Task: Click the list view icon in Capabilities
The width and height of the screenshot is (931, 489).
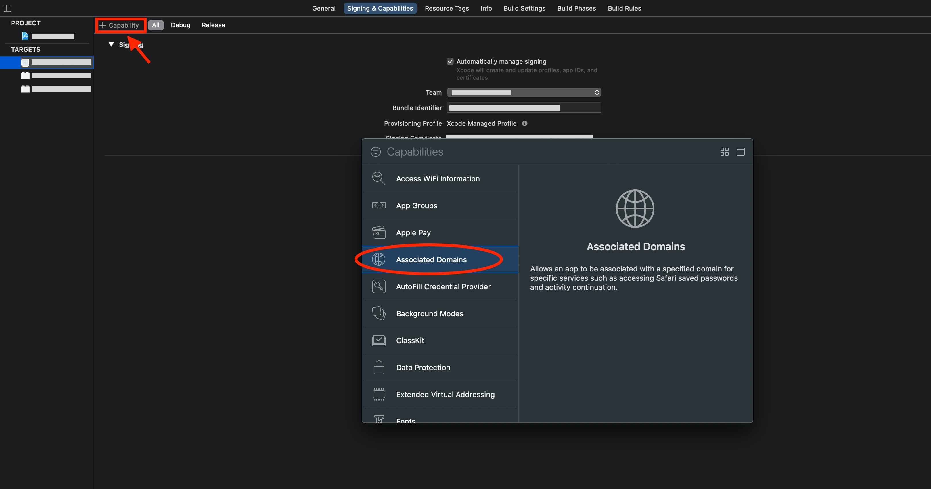Action: coord(740,152)
